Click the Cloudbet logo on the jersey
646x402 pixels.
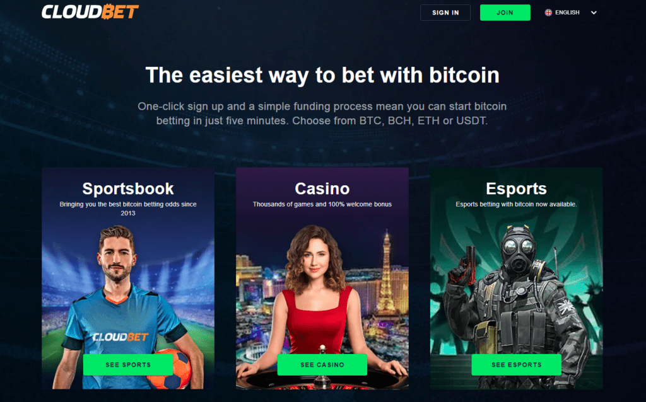pyautogui.click(x=120, y=337)
